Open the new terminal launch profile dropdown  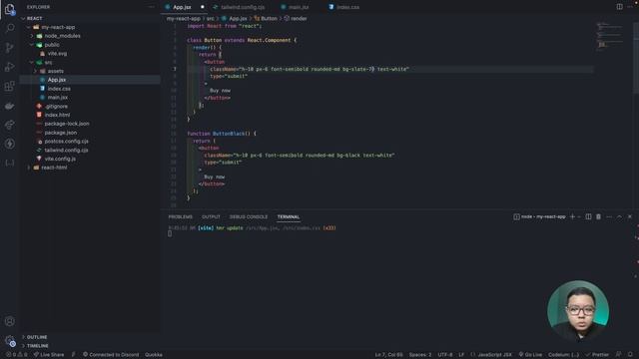[x=579, y=216]
